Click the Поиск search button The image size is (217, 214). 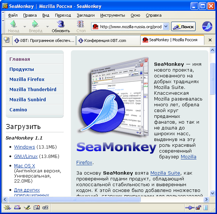[183, 26]
